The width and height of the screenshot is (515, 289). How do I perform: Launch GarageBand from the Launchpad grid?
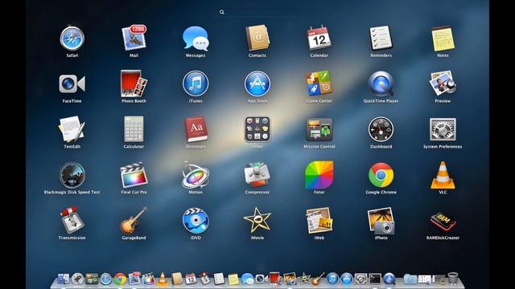click(134, 221)
